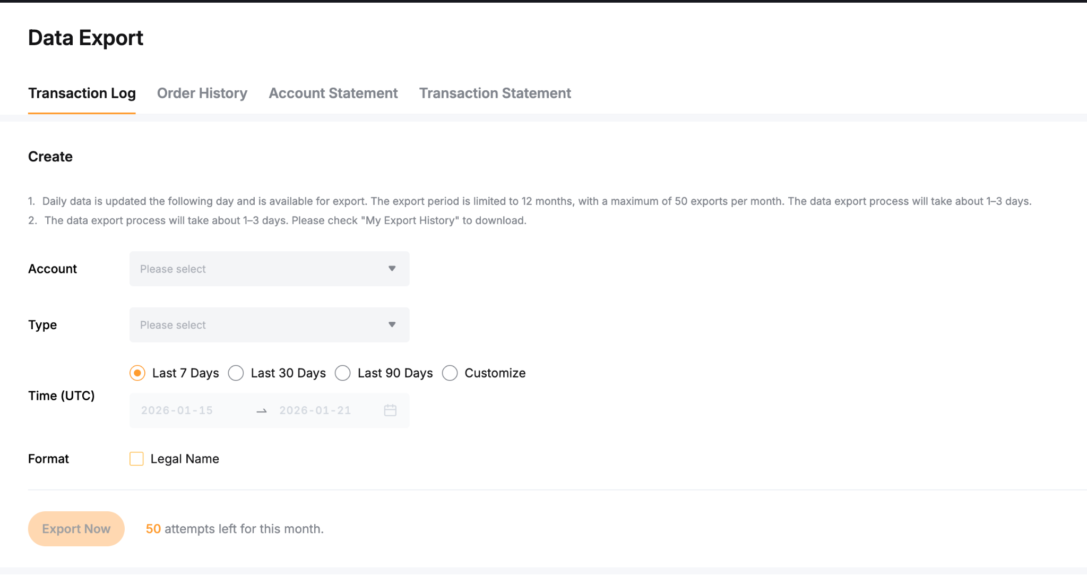Click the Type dropdown arrow icon
Viewport: 1087px width, 575px height.
tap(392, 324)
